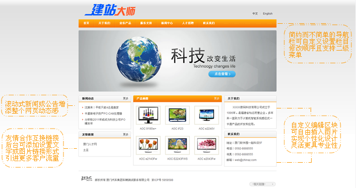Viewport: 356px width, 188px height.
Task: Click the blue 点击查看 banner button
Action: point(222,74)
